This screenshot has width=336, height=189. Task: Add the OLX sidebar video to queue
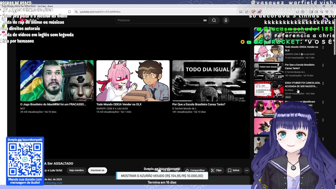[280, 55]
